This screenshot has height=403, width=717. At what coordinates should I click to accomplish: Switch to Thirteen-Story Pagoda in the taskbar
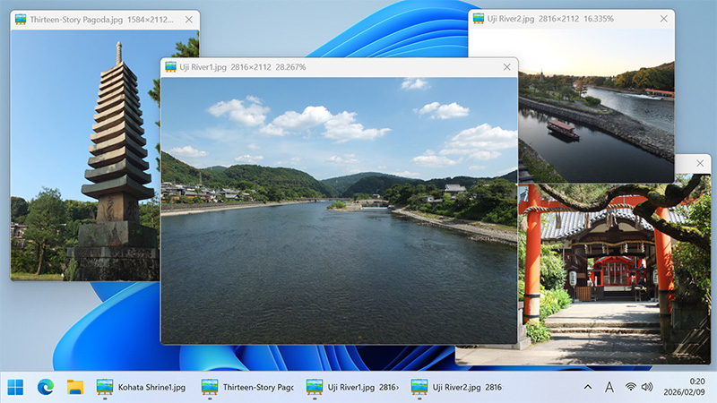247,387
